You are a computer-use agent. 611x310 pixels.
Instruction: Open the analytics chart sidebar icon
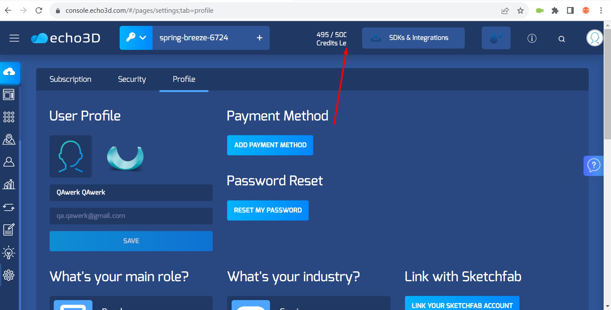coord(9,184)
